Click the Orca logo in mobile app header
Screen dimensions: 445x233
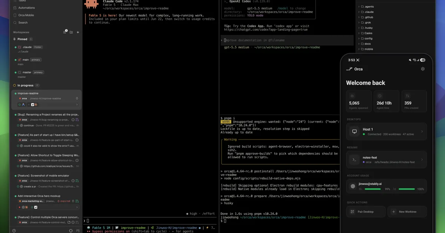(349, 69)
